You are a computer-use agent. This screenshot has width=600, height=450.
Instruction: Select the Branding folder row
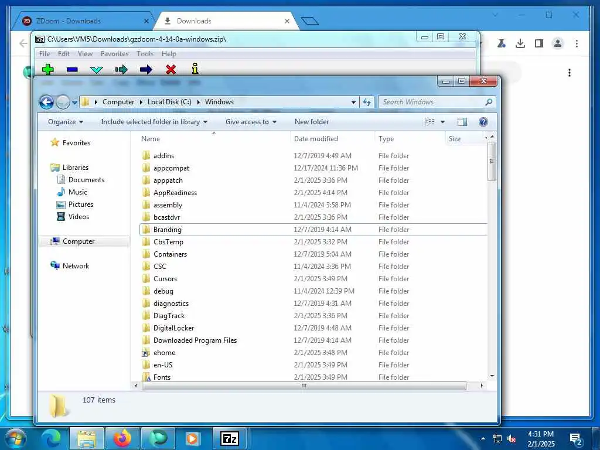click(313, 230)
